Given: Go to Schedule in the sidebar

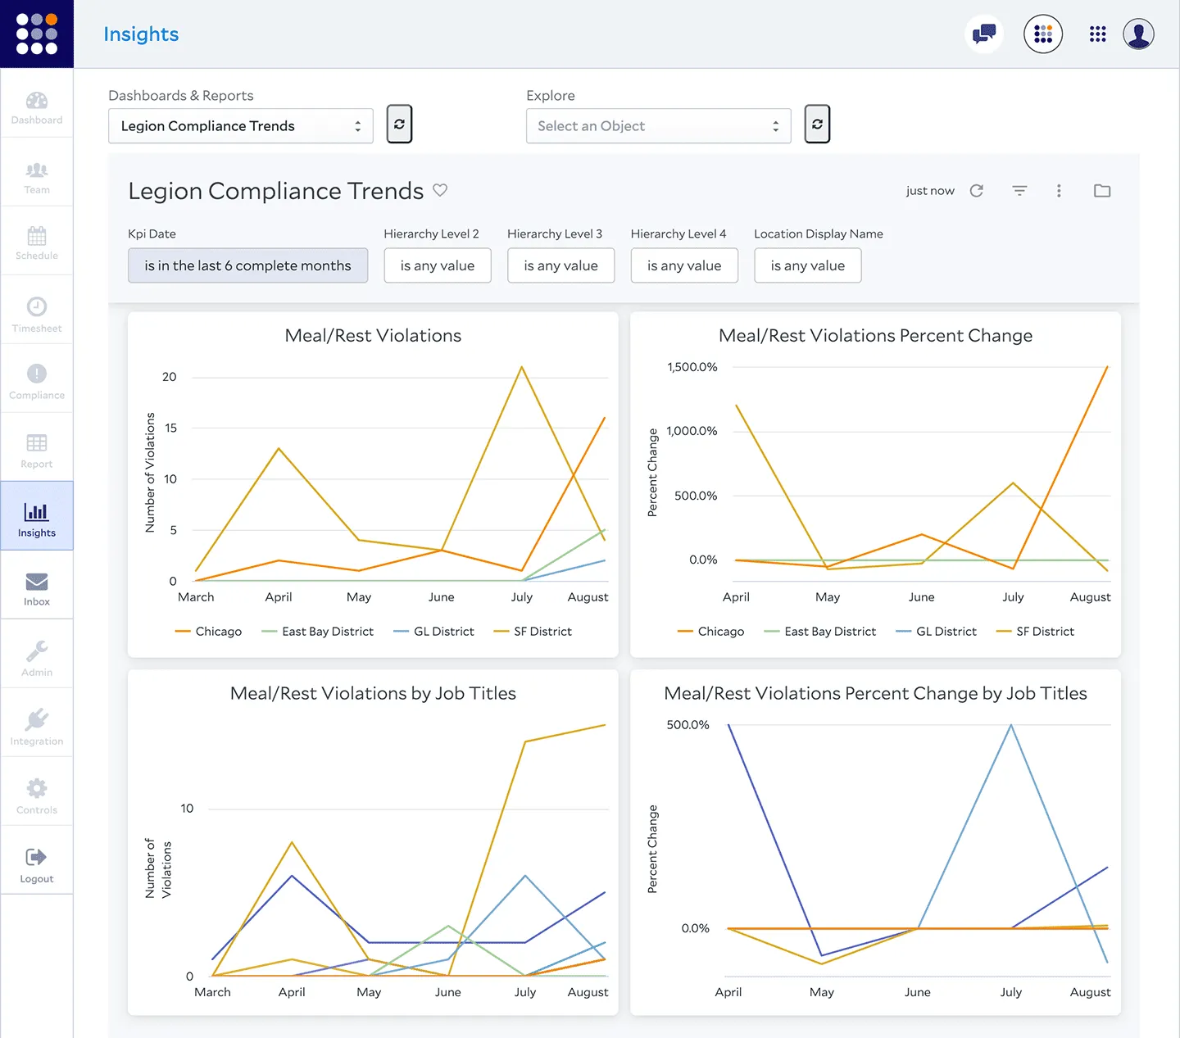Looking at the screenshot, I should pos(37,243).
